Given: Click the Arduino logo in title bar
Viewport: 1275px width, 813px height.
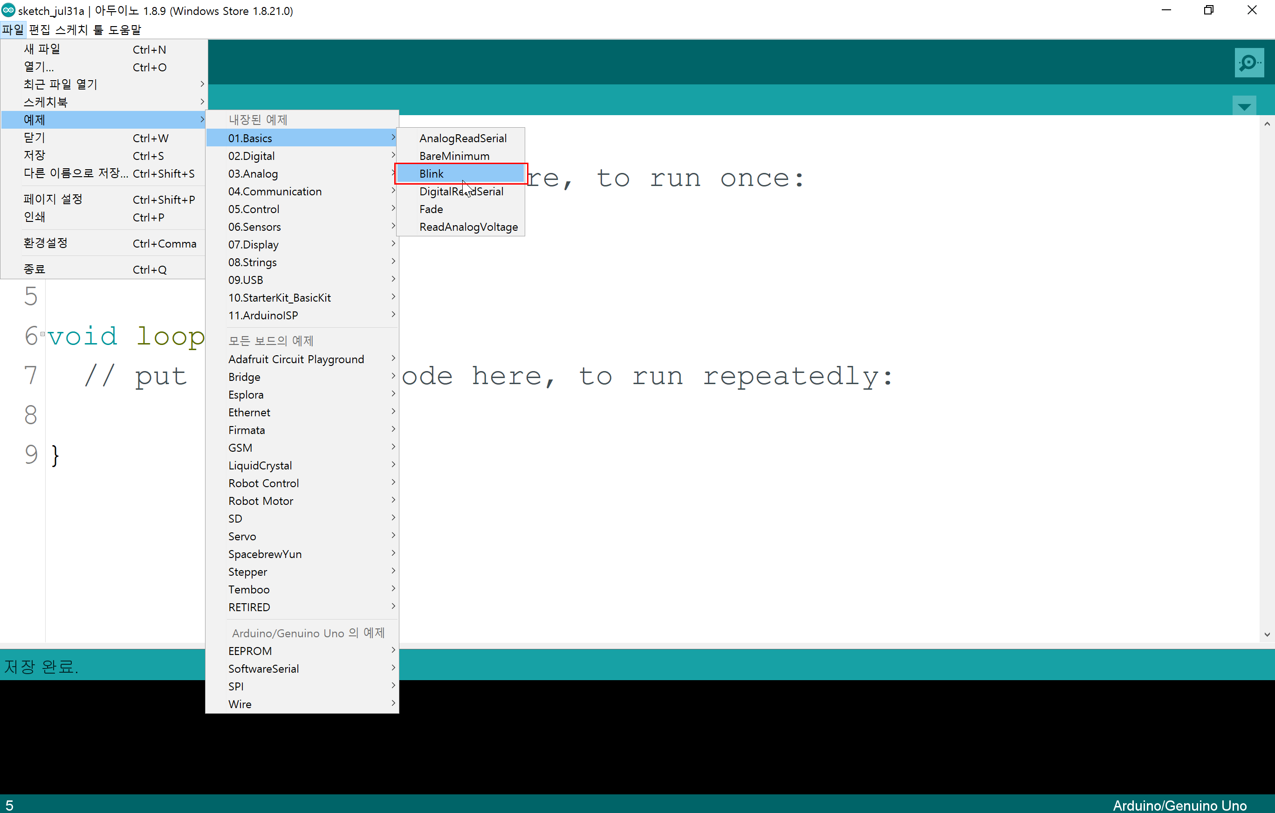Looking at the screenshot, I should (x=8, y=10).
